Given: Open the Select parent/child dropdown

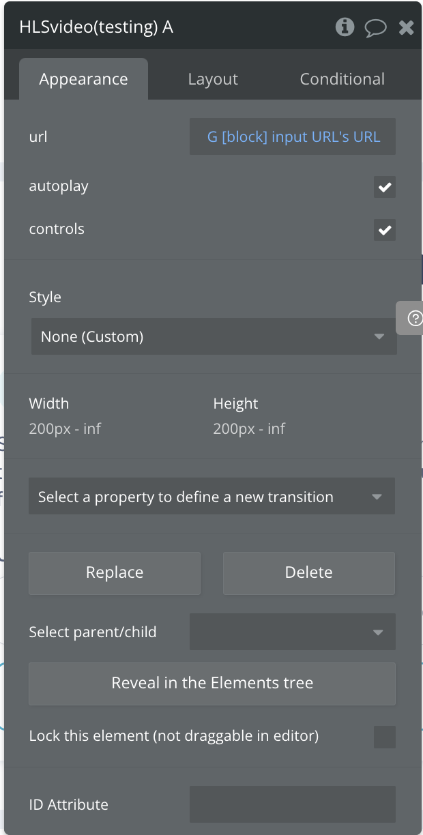Looking at the screenshot, I should [x=292, y=632].
